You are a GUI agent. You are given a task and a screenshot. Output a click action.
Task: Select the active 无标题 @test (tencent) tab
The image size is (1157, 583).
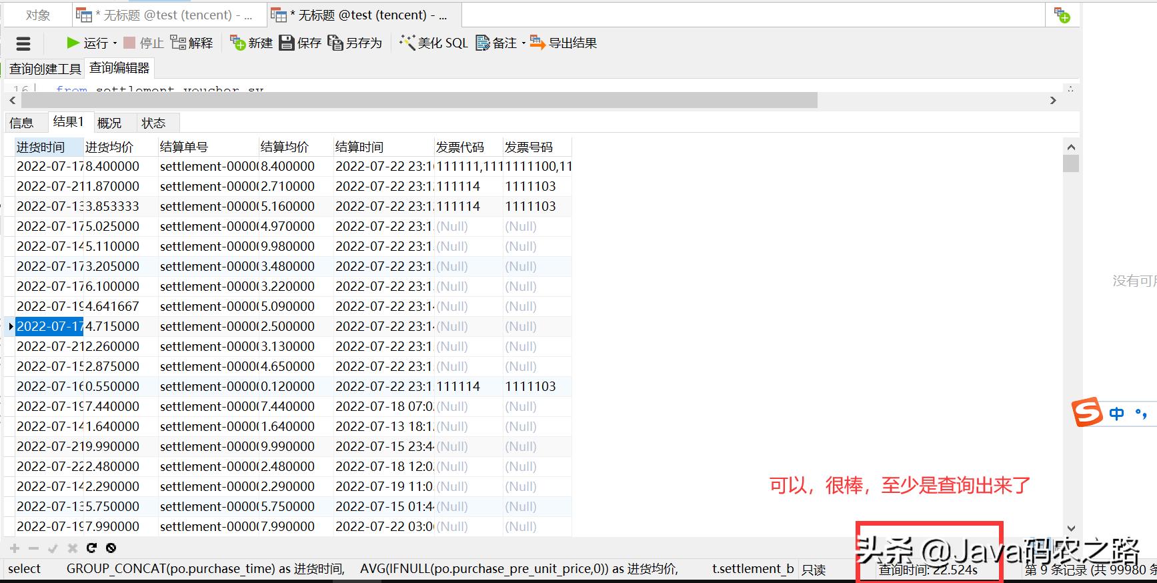(363, 15)
